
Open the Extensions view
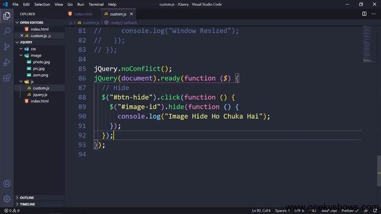7,78
